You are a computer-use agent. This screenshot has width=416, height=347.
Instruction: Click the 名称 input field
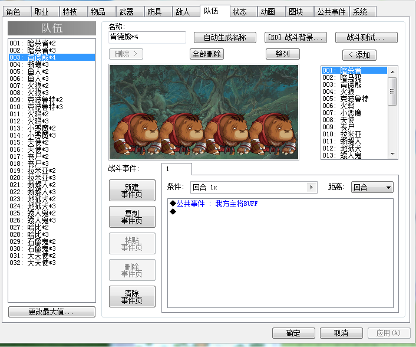click(x=147, y=37)
